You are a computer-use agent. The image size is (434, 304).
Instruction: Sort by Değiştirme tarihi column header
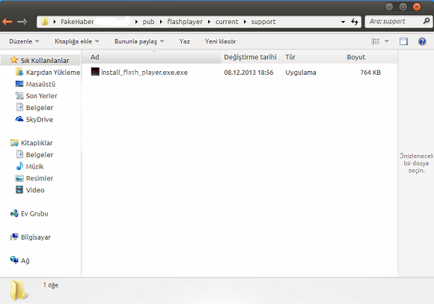click(x=250, y=57)
